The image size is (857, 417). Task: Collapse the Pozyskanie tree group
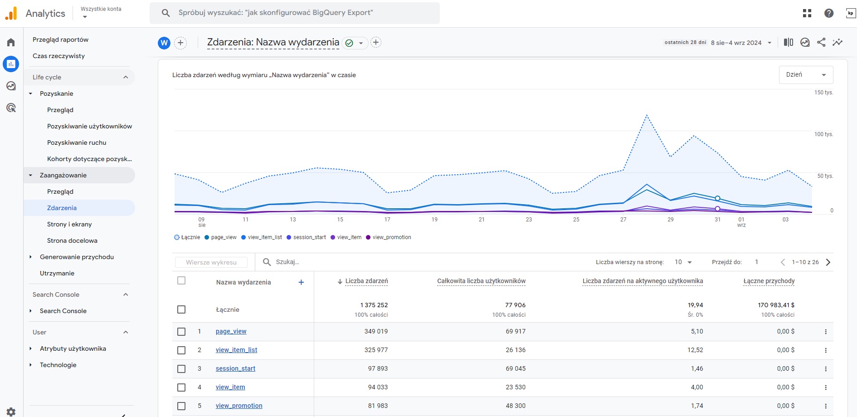click(30, 93)
